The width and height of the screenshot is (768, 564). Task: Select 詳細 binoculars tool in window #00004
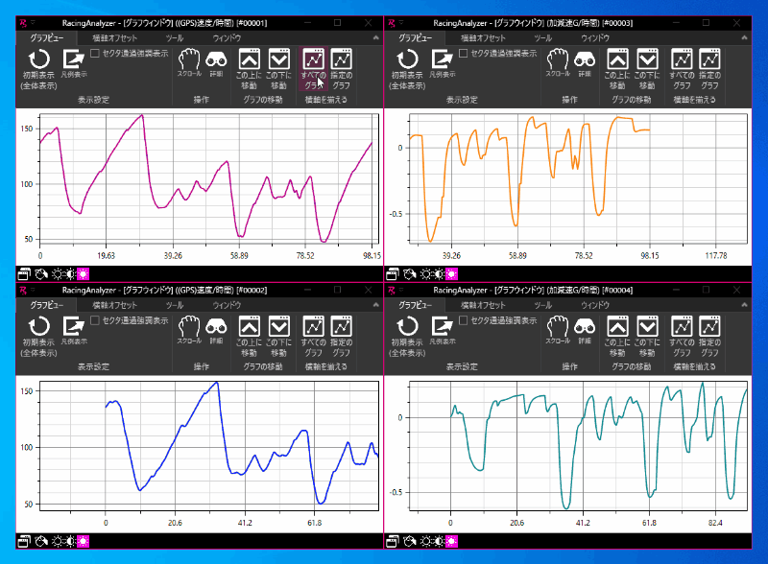pyautogui.click(x=585, y=329)
